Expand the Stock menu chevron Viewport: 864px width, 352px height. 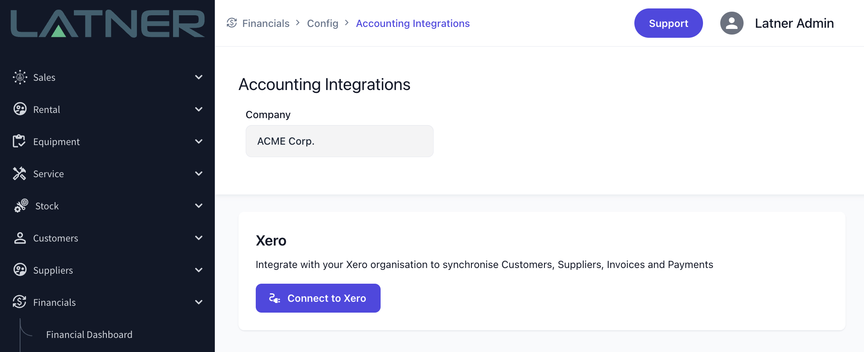(x=198, y=206)
